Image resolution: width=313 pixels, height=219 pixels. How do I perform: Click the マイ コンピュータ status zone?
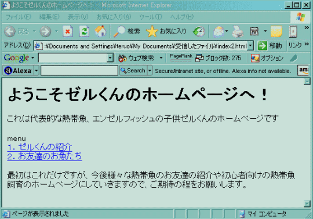click(263, 214)
